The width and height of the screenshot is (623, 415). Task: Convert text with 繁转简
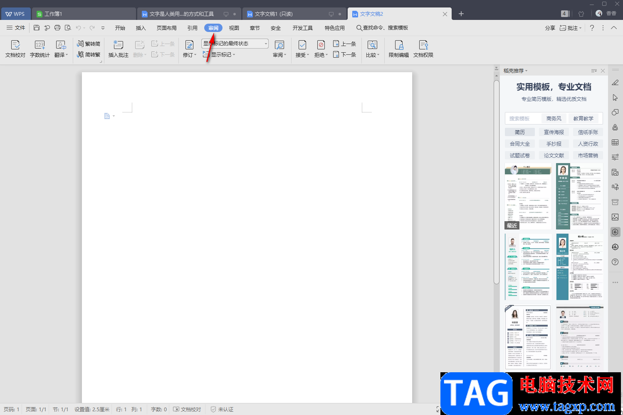click(89, 44)
